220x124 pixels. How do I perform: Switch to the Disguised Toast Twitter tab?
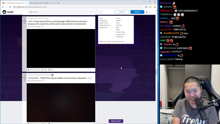42,3
